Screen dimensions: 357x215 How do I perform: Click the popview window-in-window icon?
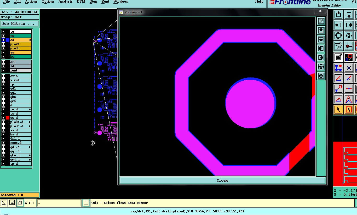321,21
